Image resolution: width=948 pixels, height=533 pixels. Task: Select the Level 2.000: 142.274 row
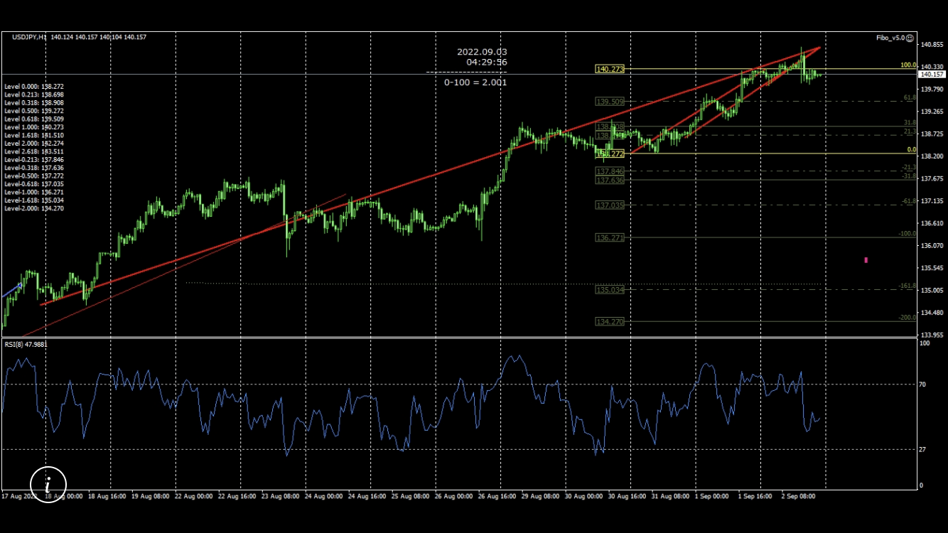click(34, 144)
